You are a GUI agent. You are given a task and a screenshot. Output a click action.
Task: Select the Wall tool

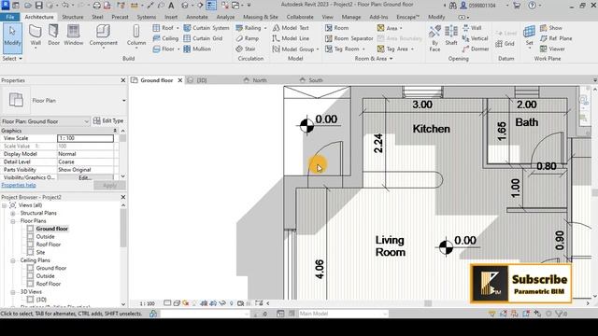pyautogui.click(x=36, y=35)
